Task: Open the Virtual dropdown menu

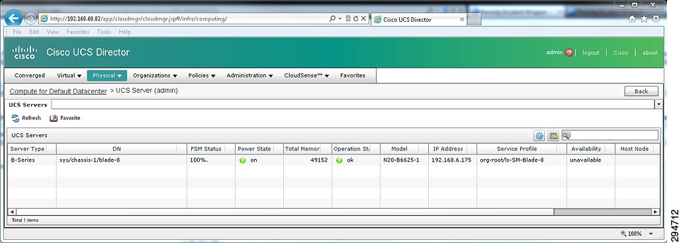Action: pyautogui.click(x=69, y=75)
